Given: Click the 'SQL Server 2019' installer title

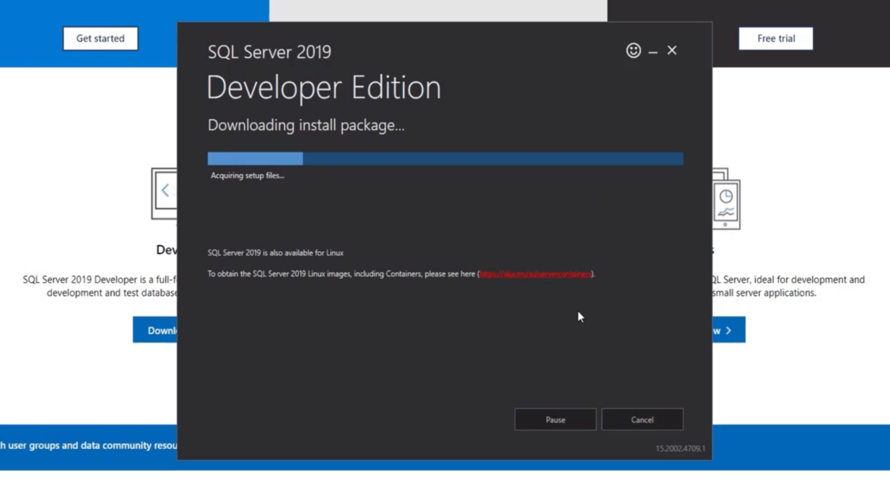Looking at the screenshot, I should [x=269, y=52].
